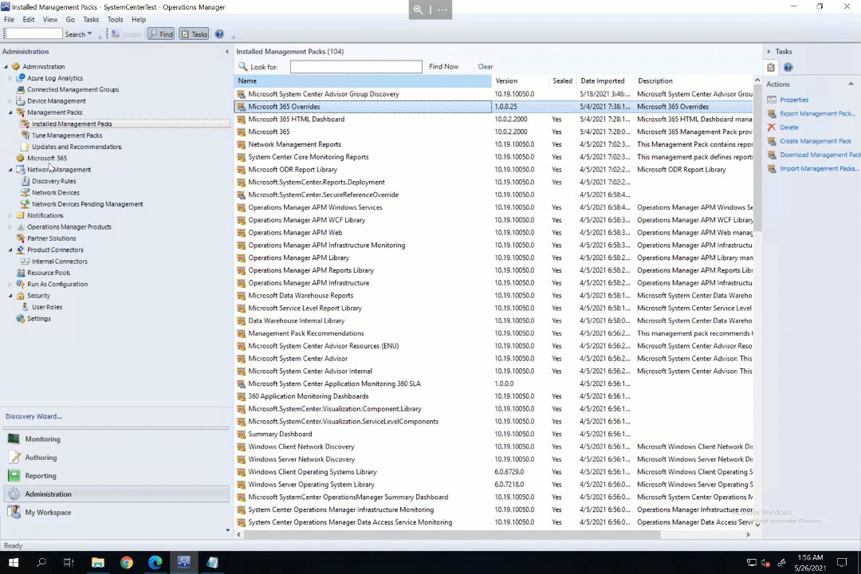Click the Find Now button
This screenshot has width=861, height=574.
[444, 66]
